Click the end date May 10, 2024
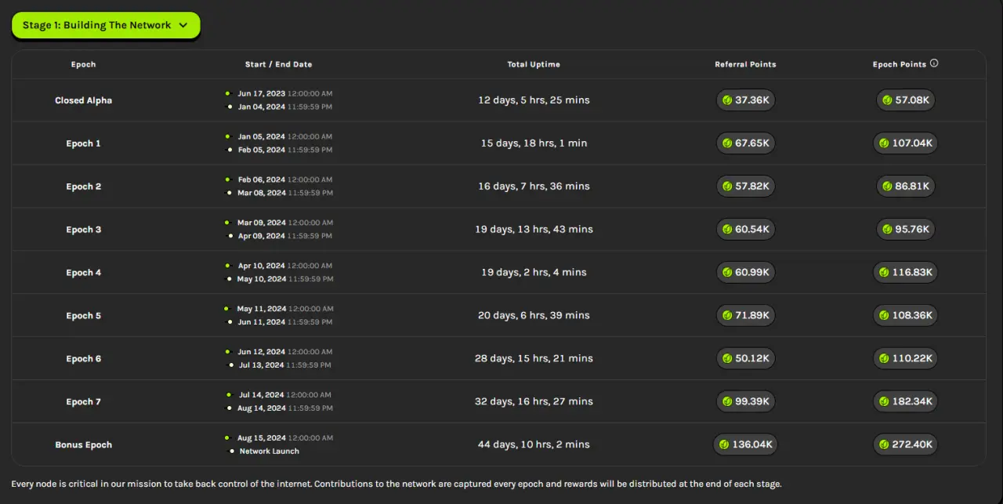Image resolution: width=1003 pixels, height=504 pixels. pyautogui.click(x=263, y=279)
